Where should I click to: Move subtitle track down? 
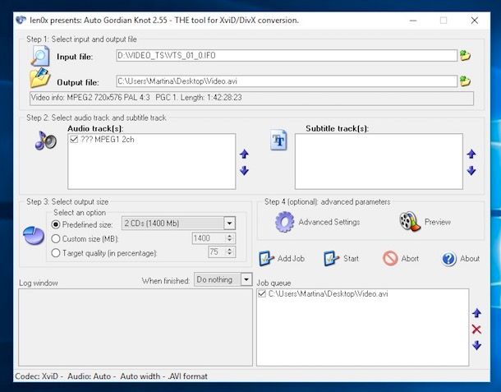(471, 170)
